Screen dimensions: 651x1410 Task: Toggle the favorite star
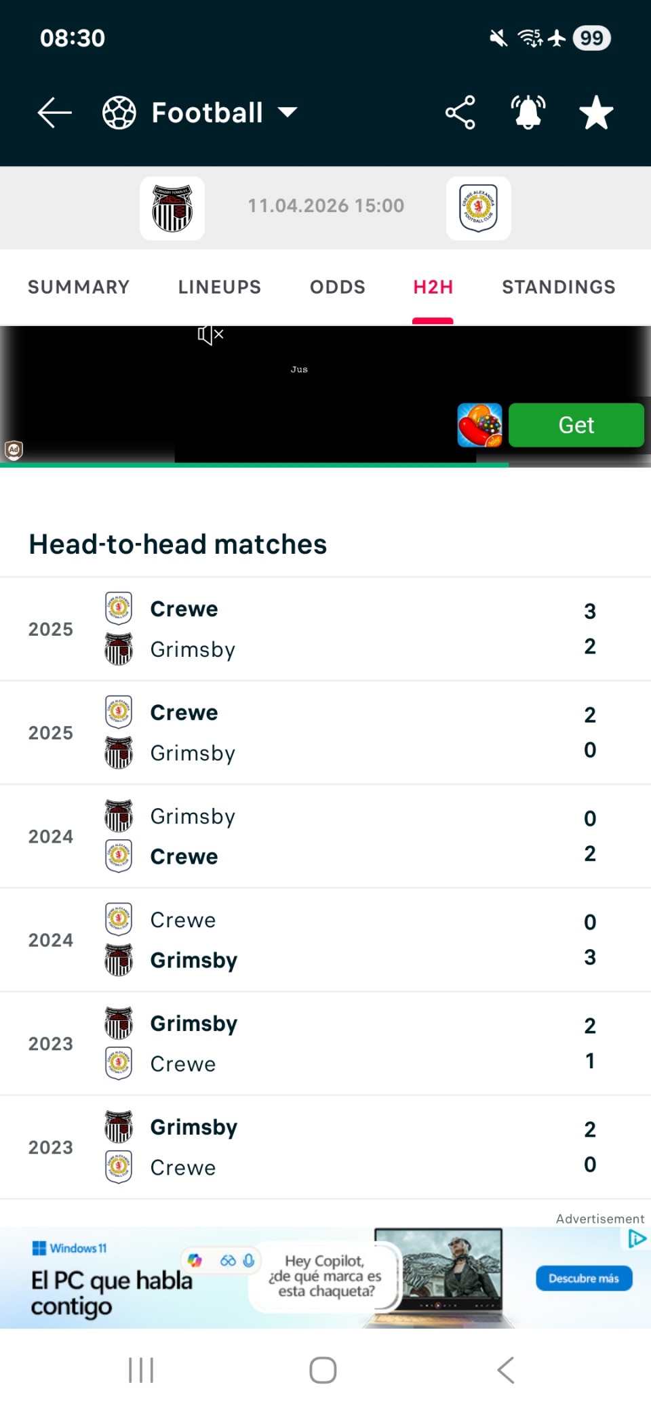(596, 113)
